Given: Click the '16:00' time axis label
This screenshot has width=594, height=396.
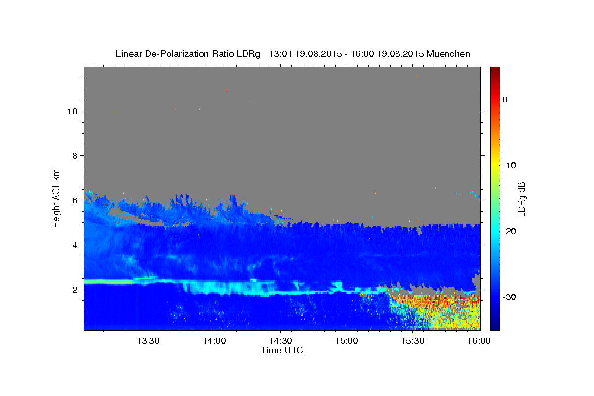Looking at the screenshot, I should coord(479,341).
